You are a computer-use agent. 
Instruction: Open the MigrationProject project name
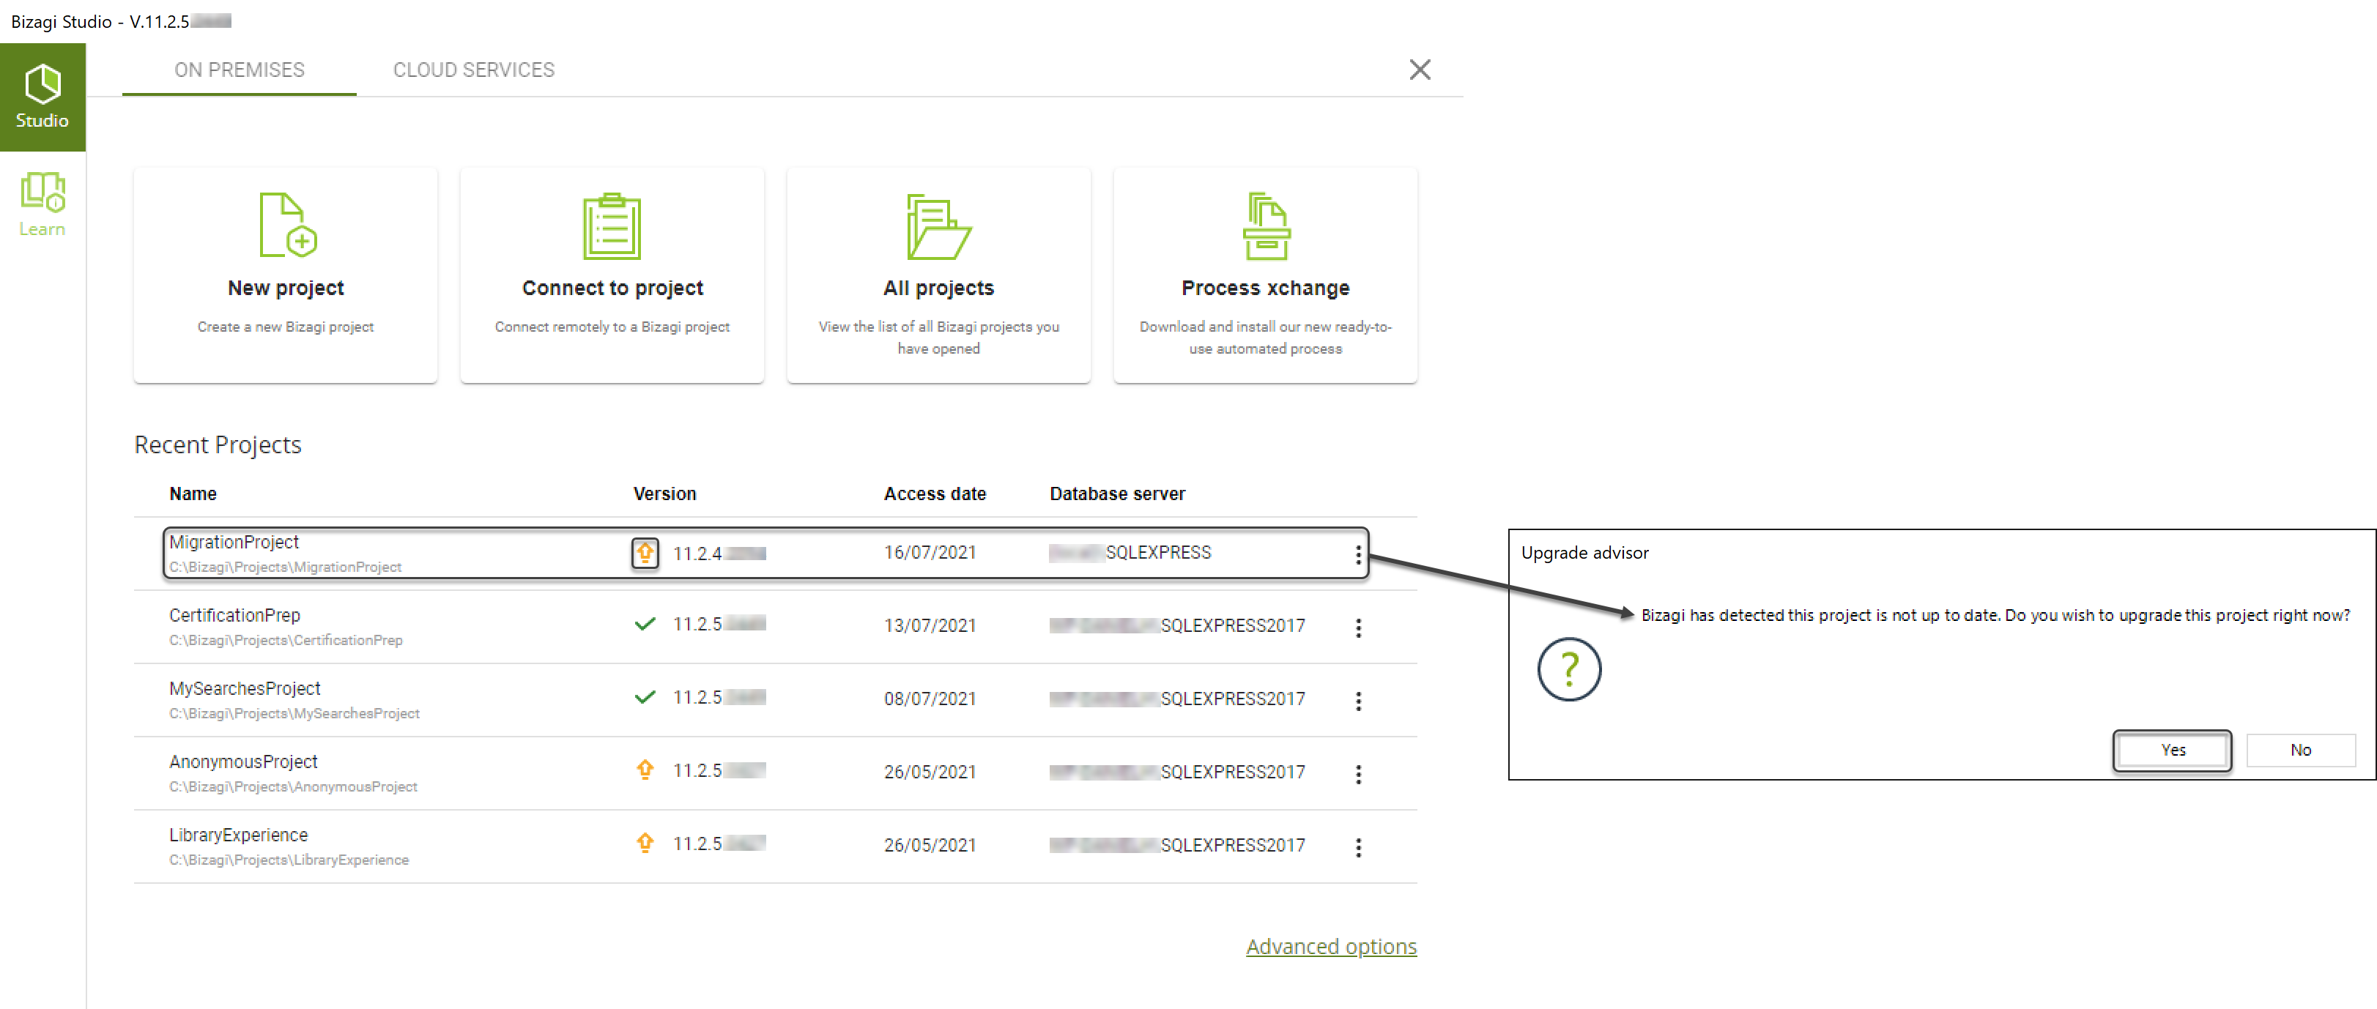(234, 543)
